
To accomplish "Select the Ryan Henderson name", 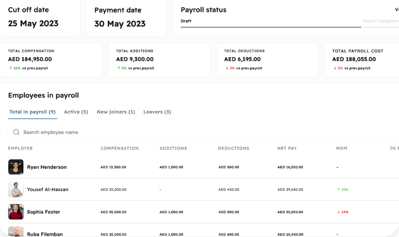I will coord(47,167).
